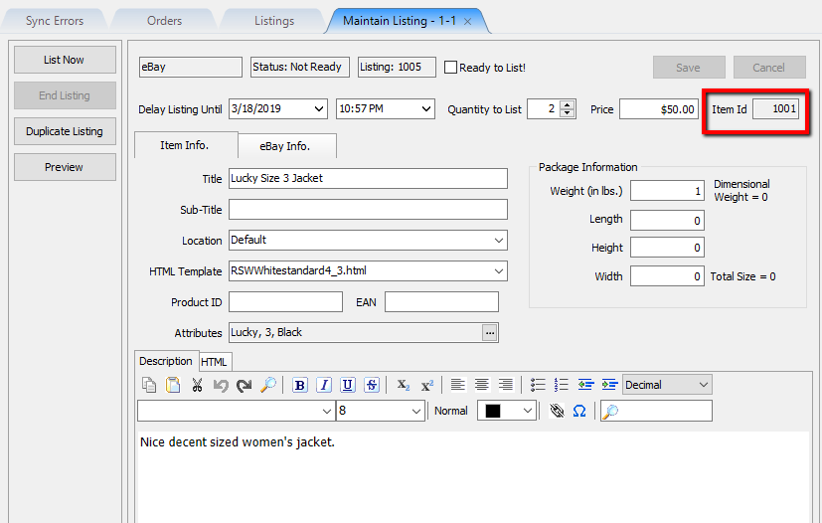Insert a bulleted list
Image resolution: width=822 pixels, height=523 pixels.
[x=538, y=385]
